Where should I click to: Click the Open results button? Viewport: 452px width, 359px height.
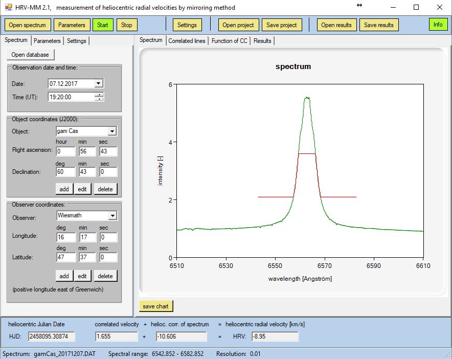tap(336, 25)
